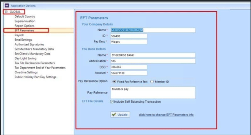
Task: Select Fixed Pay Reference Text radio
Action: point(114,82)
